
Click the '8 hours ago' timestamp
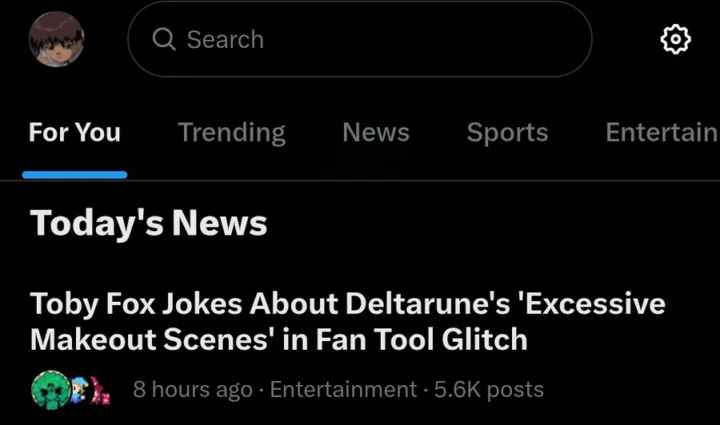[193, 390]
